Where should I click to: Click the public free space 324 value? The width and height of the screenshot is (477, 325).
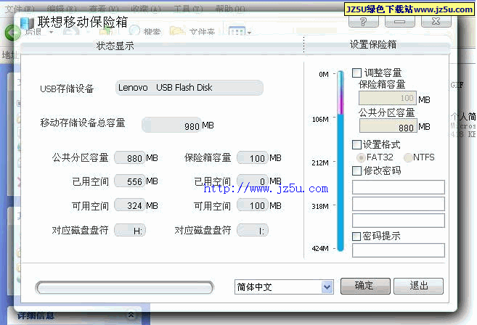pyautogui.click(x=130, y=205)
